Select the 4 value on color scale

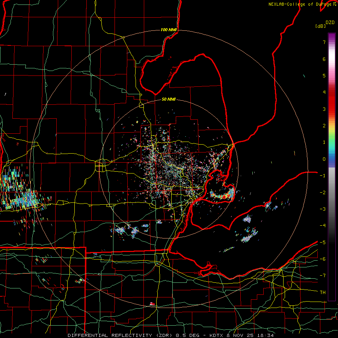pyautogui.click(x=324, y=92)
